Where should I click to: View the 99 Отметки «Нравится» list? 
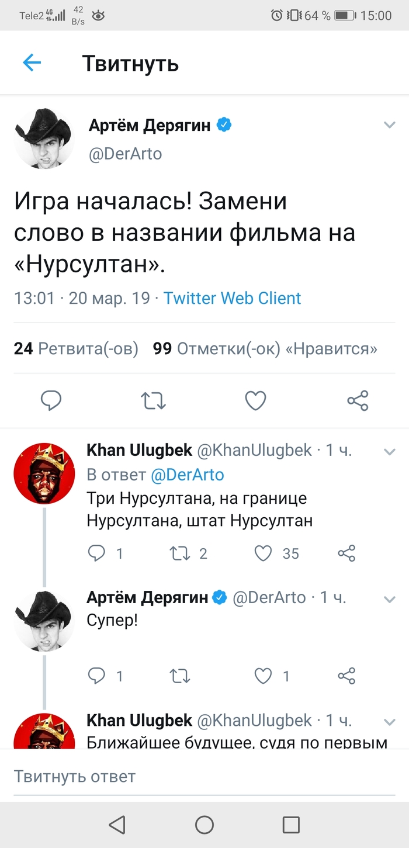coord(265,349)
